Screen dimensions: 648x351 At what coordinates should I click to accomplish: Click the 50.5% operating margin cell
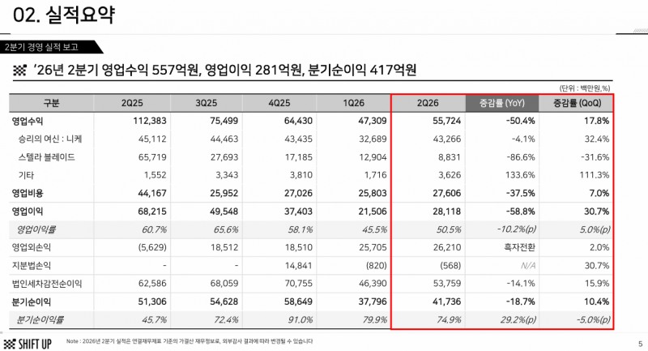[x=449, y=229]
